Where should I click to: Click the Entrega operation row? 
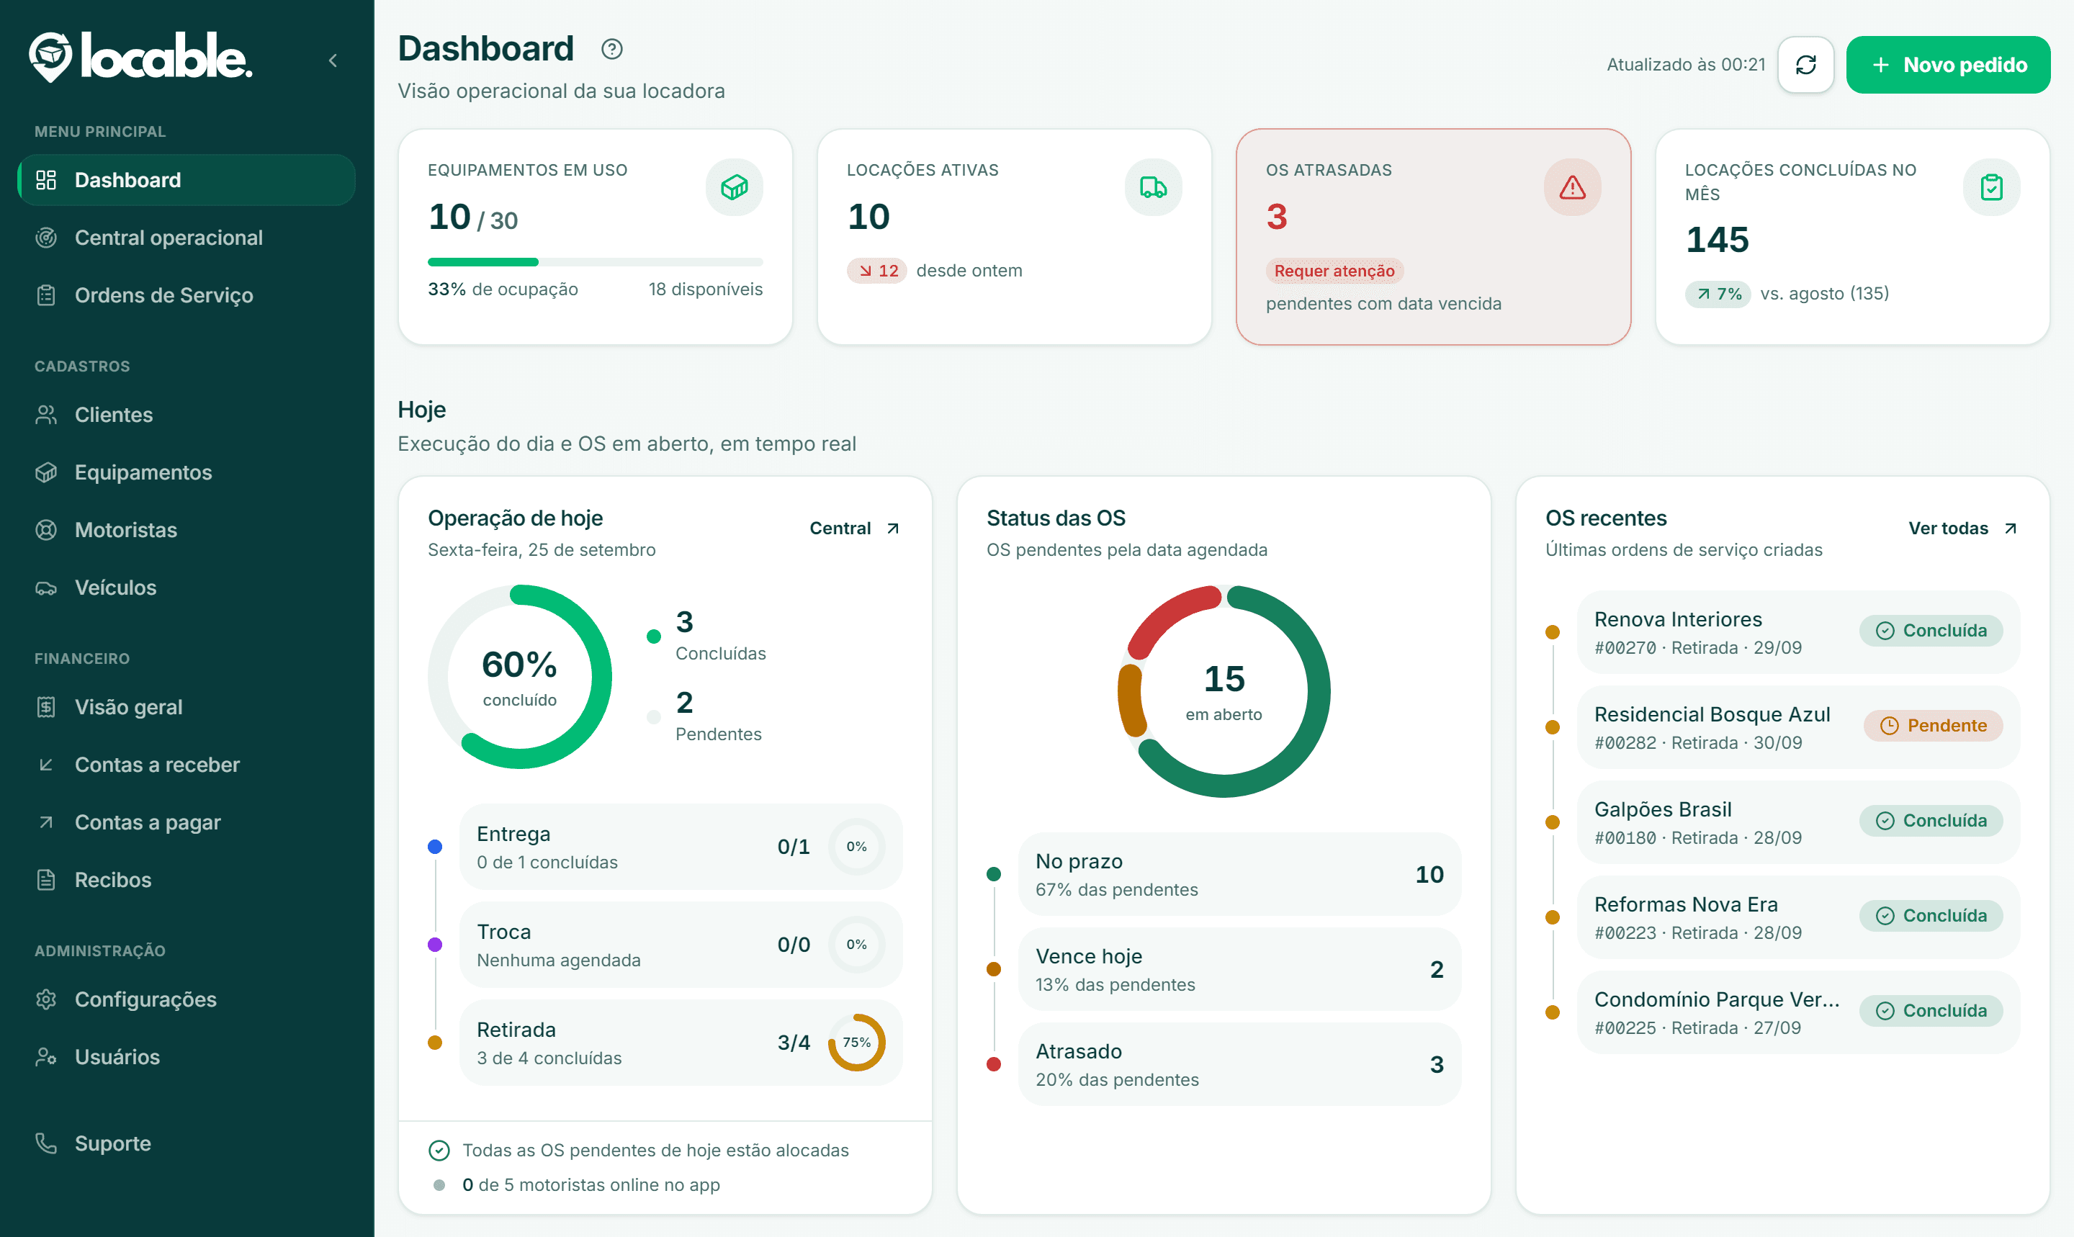(681, 847)
